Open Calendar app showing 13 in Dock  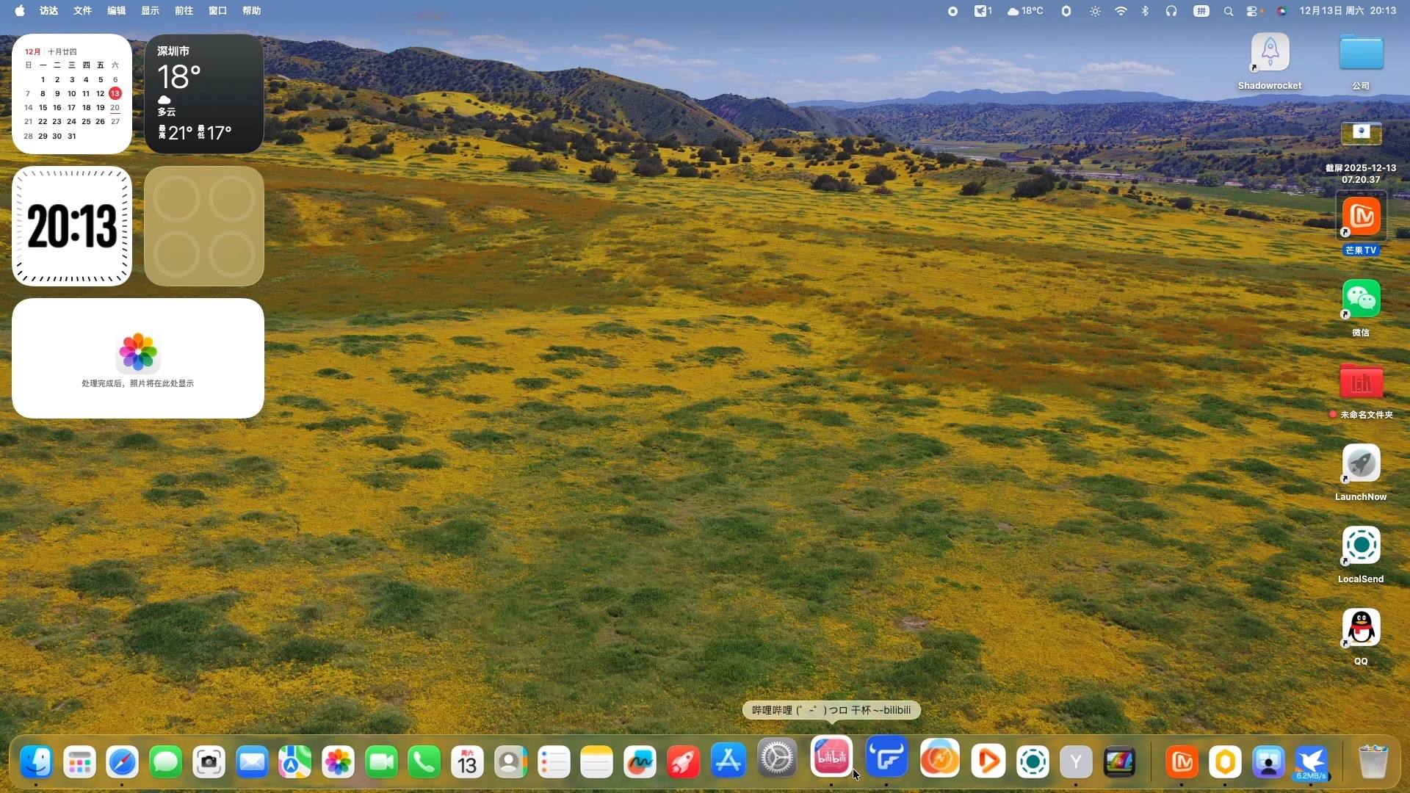[x=467, y=762]
